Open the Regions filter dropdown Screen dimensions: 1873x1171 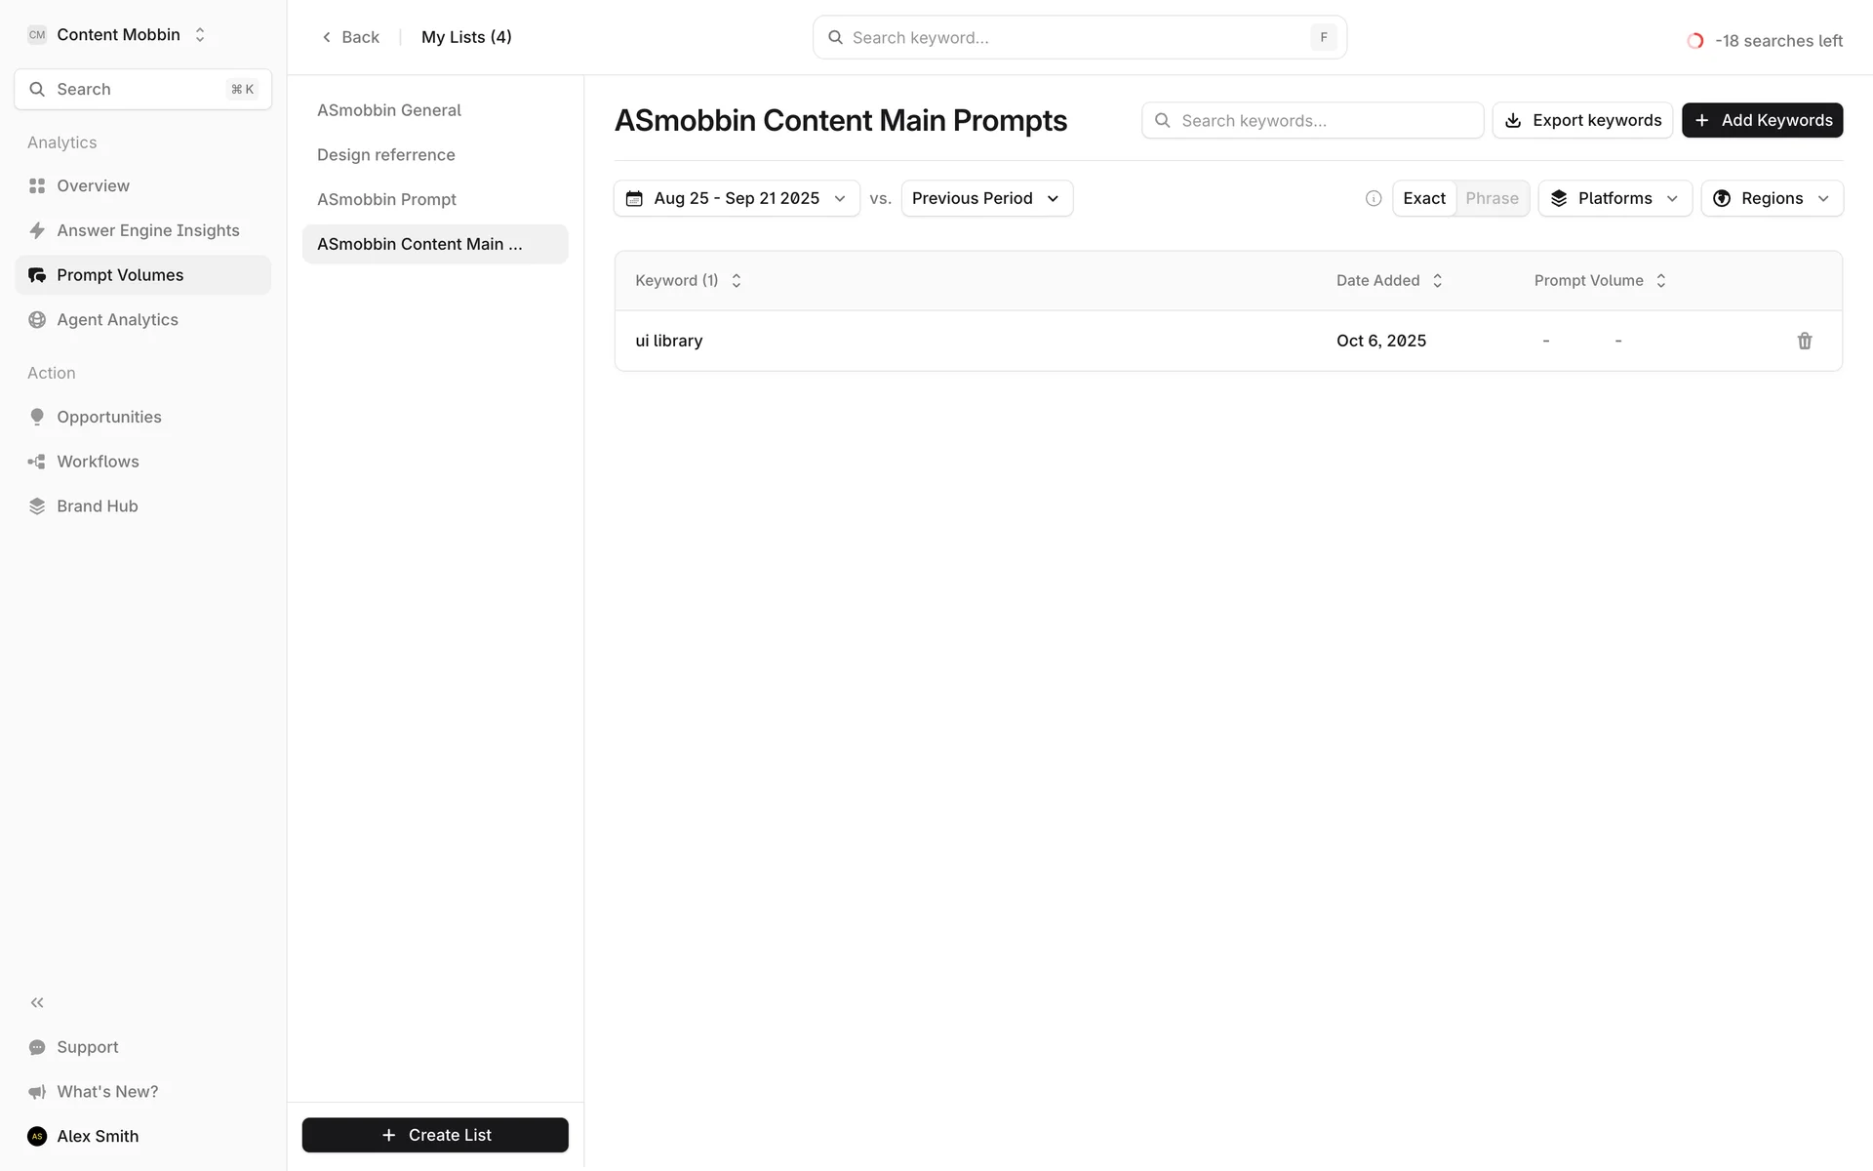click(x=1772, y=199)
